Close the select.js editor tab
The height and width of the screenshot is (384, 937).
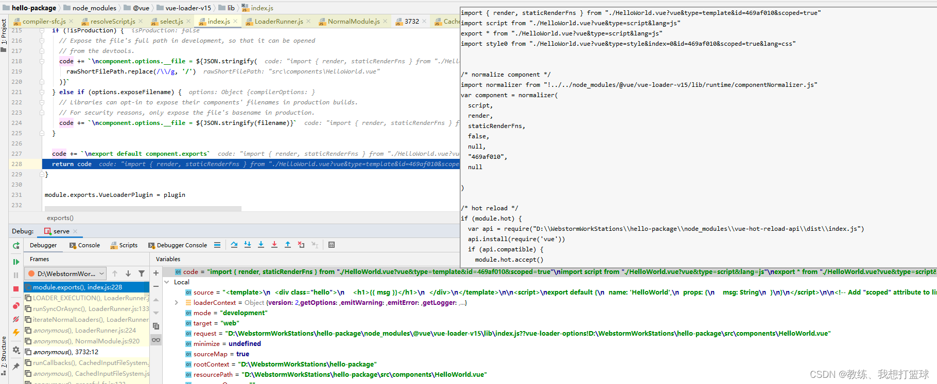point(188,21)
